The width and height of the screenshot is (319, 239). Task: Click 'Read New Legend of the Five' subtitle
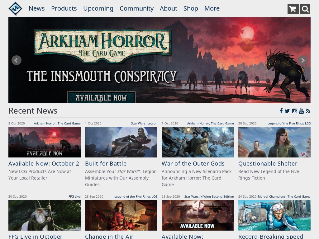(x=269, y=175)
